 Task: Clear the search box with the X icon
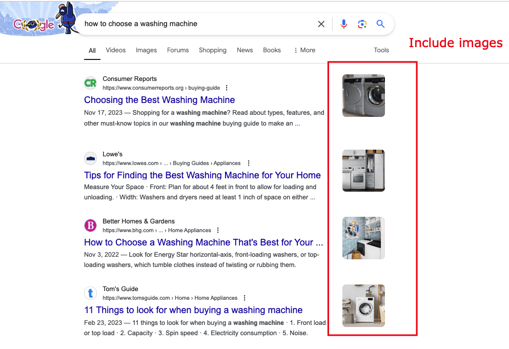click(321, 24)
